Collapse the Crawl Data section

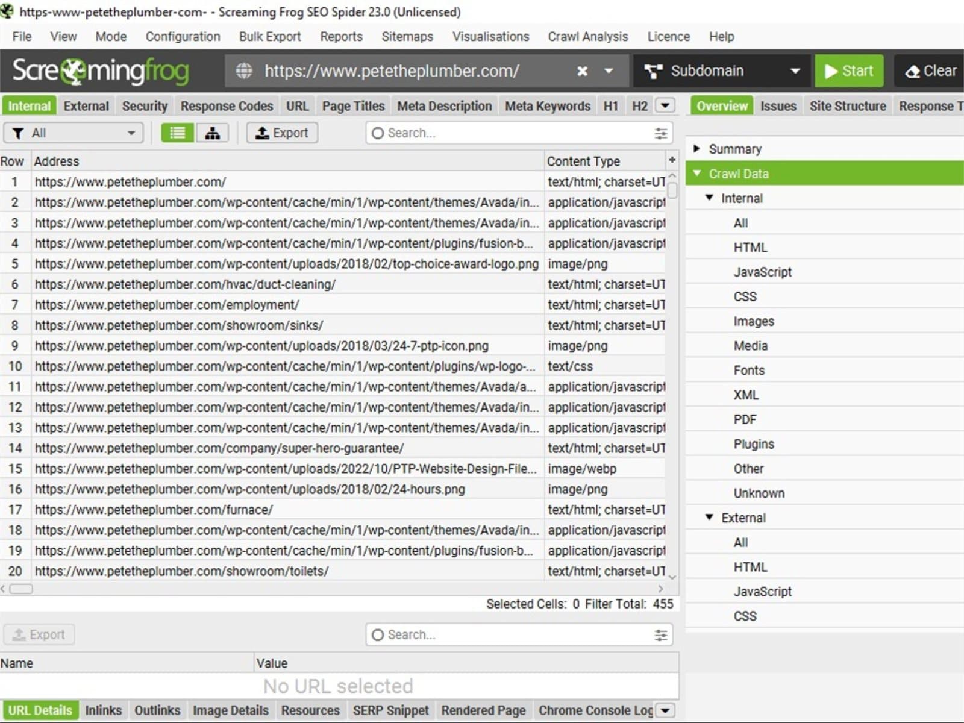697,173
